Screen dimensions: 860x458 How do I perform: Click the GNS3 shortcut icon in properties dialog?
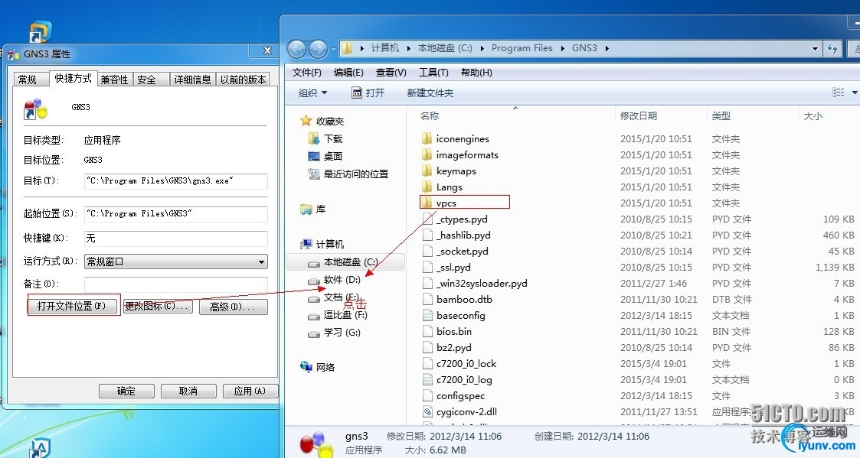pos(36,109)
